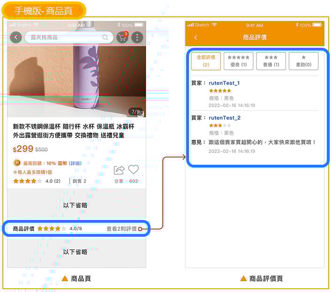The image size is (332, 292).
Task: Click the 7/9 image counter badge
Action: coord(136,112)
